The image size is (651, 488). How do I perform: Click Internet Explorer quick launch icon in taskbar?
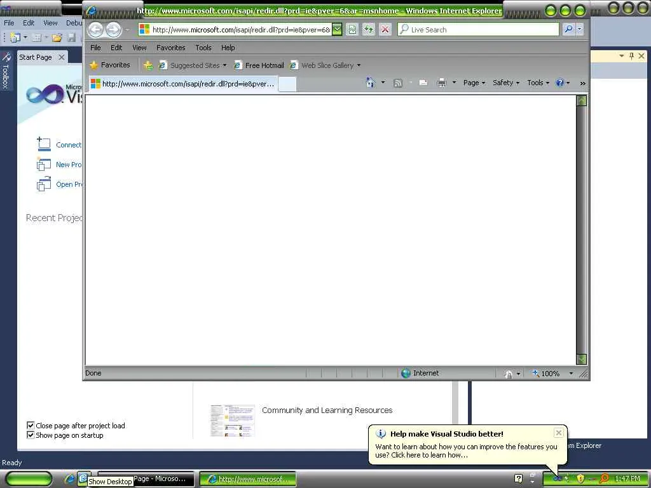click(69, 478)
